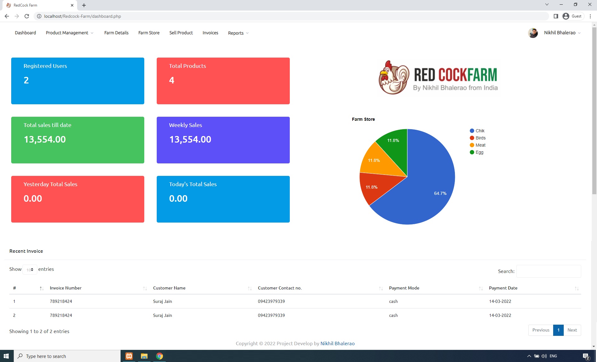Navigate to Farm Store page
Viewport: 597px width, 362px height.
click(149, 33)
